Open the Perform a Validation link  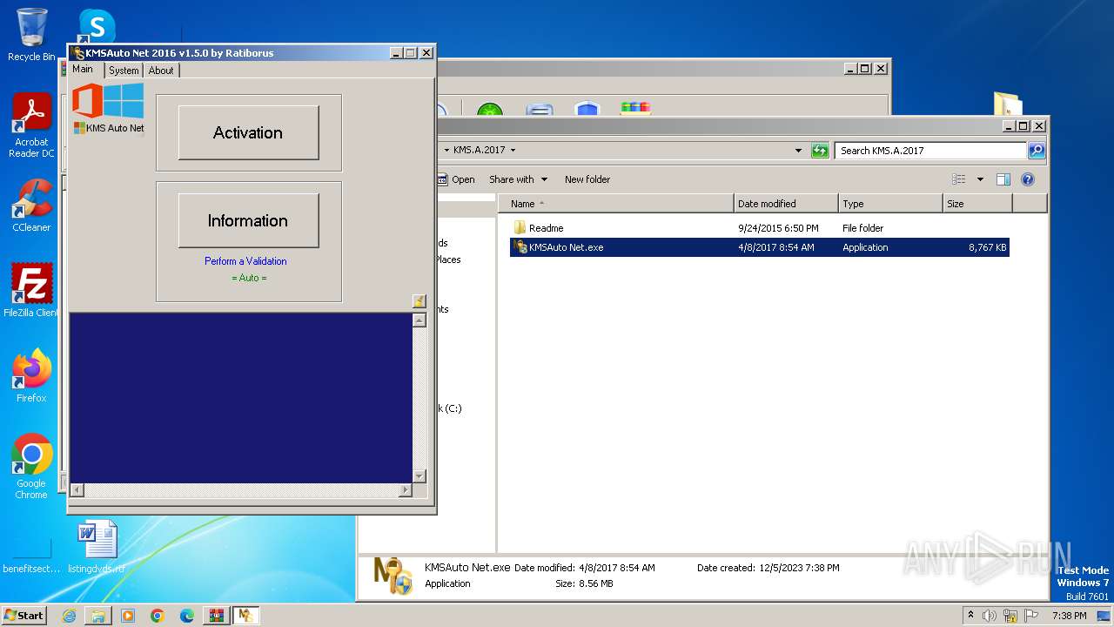point(245,261)
